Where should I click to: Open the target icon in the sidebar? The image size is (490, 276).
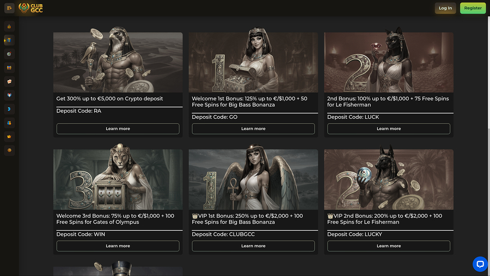9,54
